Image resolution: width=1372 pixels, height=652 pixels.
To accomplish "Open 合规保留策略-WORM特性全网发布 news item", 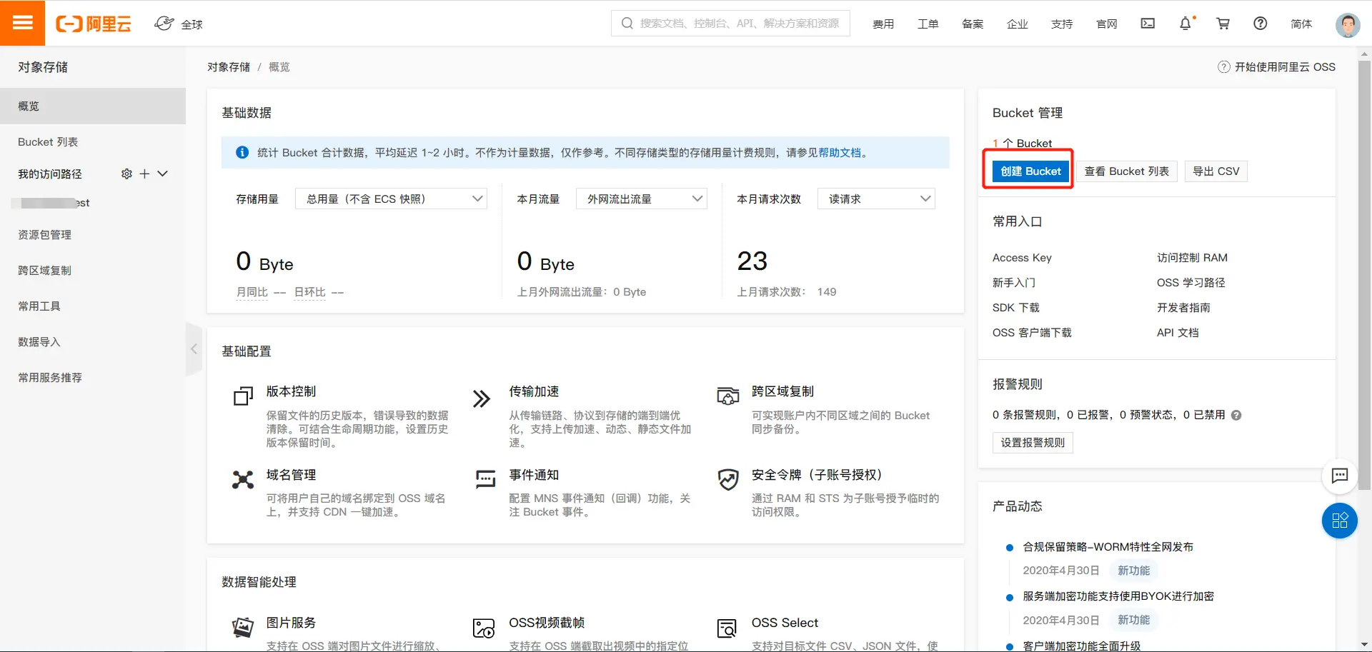I will (1108, 547).
